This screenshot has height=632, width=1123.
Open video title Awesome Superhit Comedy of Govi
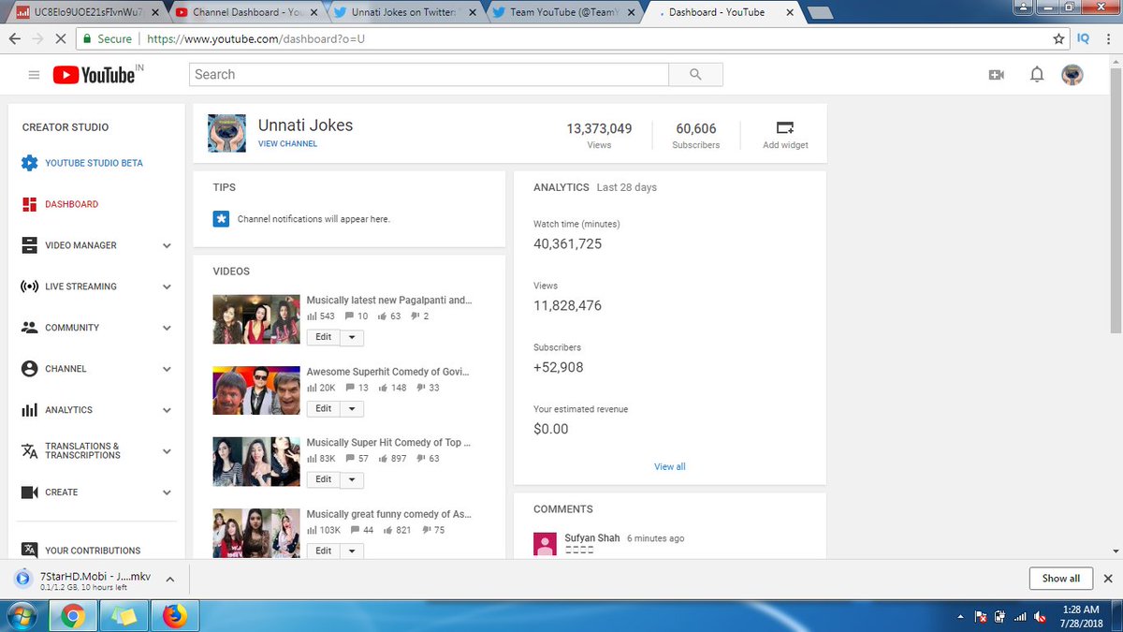coord(388,372)
